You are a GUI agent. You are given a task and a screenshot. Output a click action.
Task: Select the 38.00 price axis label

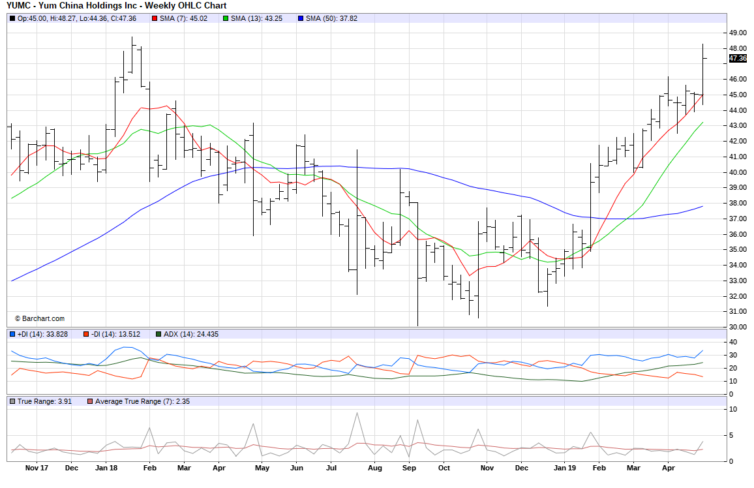click(738, 204)
